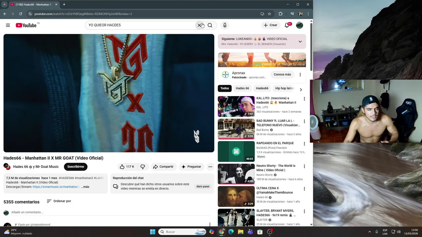Viewport: 422px width, 237px height.
Task: Open the Chrome profile avatar
Action: [300, 14]
